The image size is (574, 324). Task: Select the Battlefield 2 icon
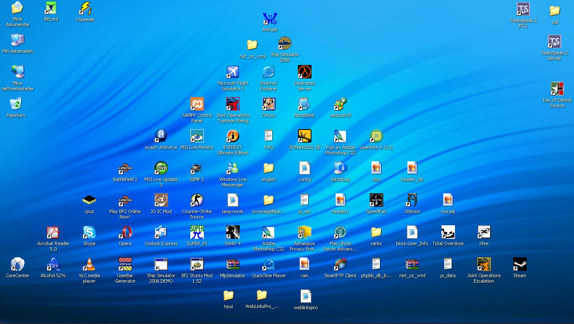[x=125, y=168]
